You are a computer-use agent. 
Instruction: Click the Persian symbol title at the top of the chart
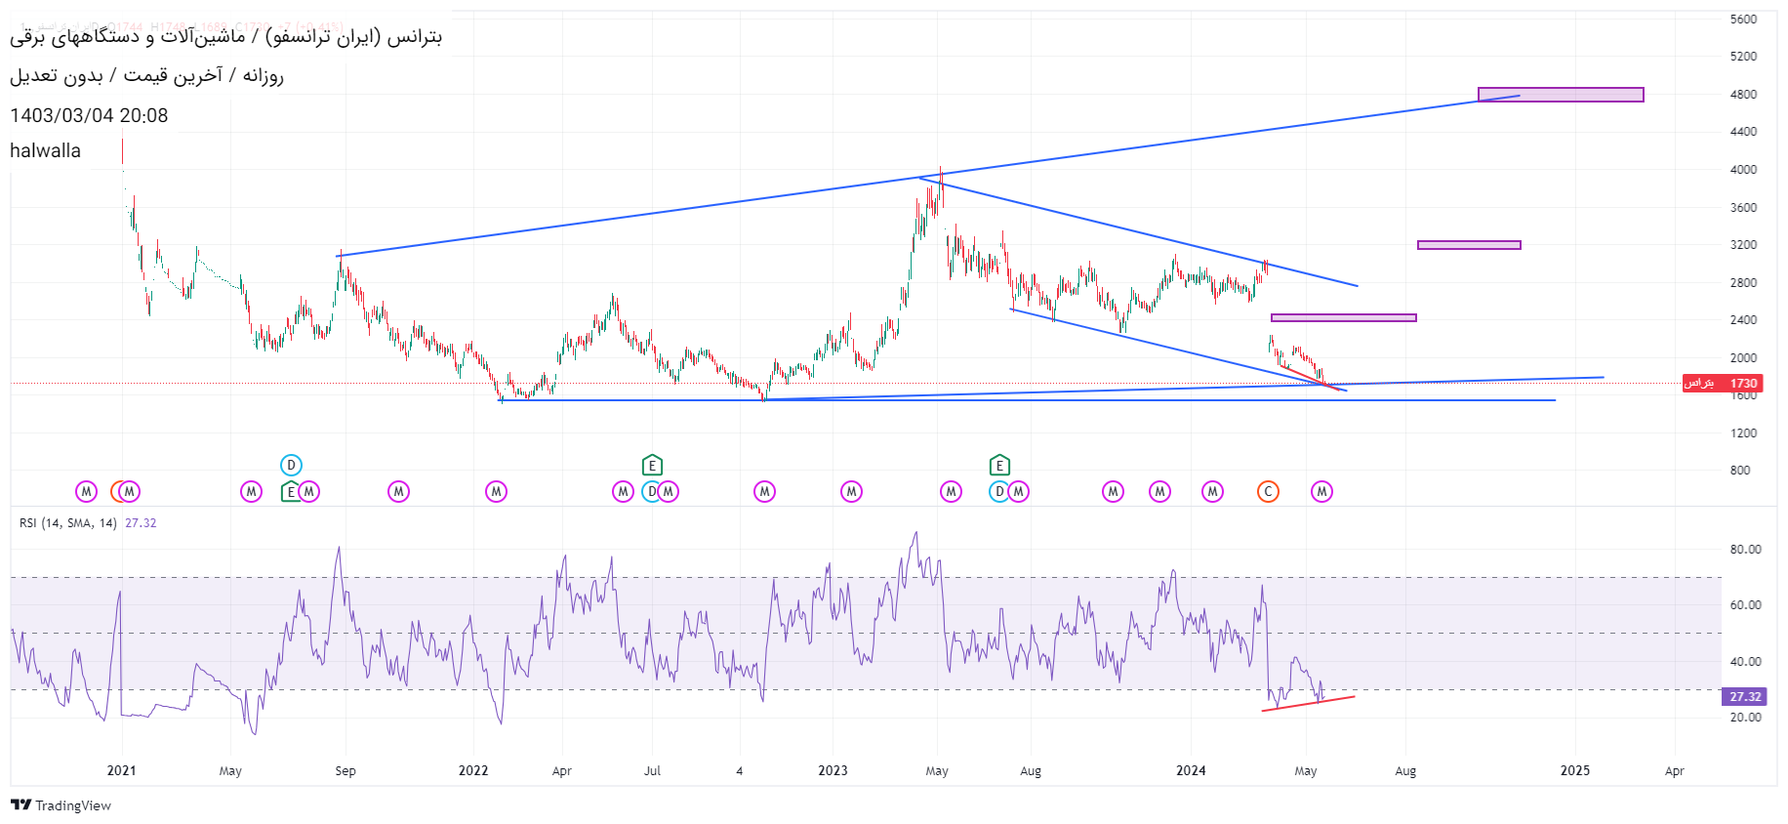point(225,36)
